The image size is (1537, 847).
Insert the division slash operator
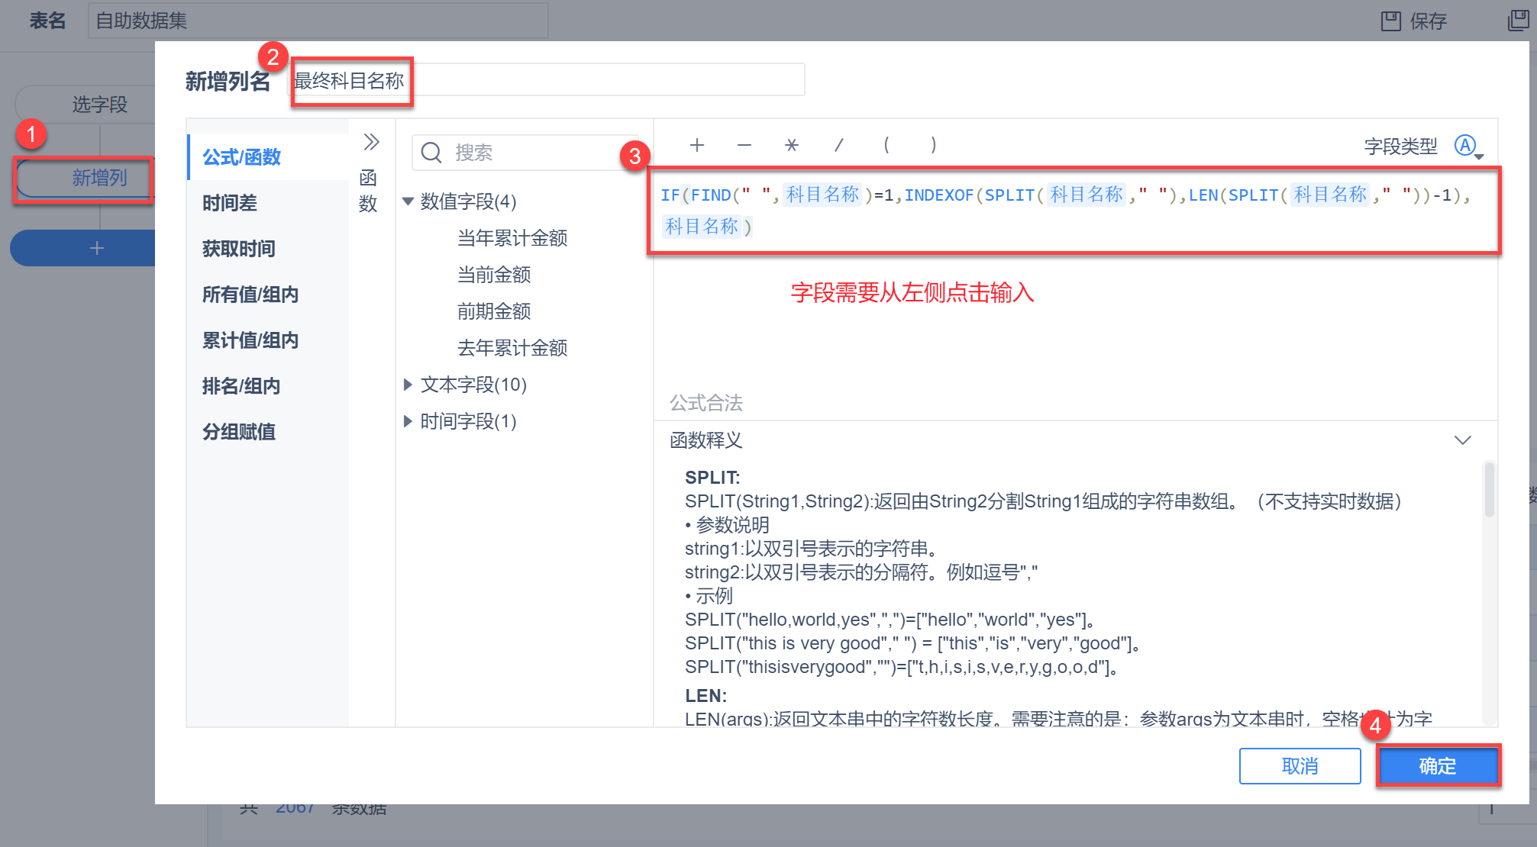coord(838,145)
